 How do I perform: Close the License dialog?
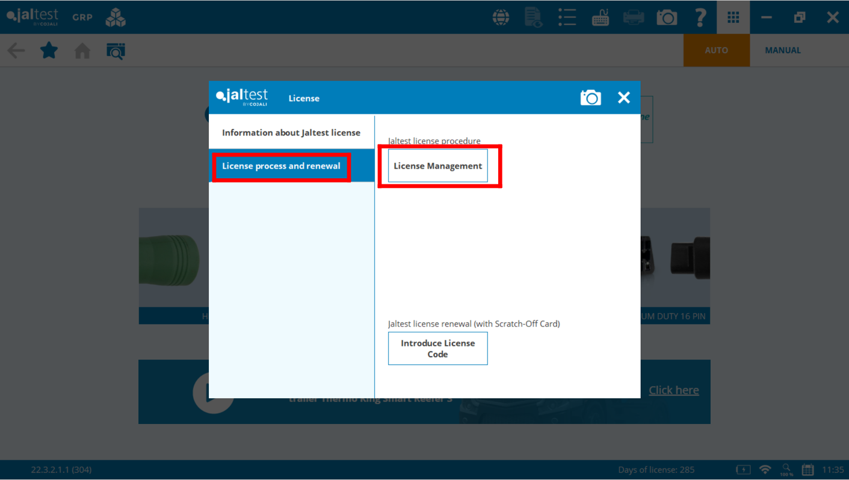coord(624,98)
